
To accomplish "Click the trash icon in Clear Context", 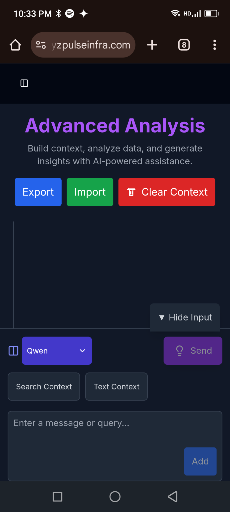I will click(131, 192).
